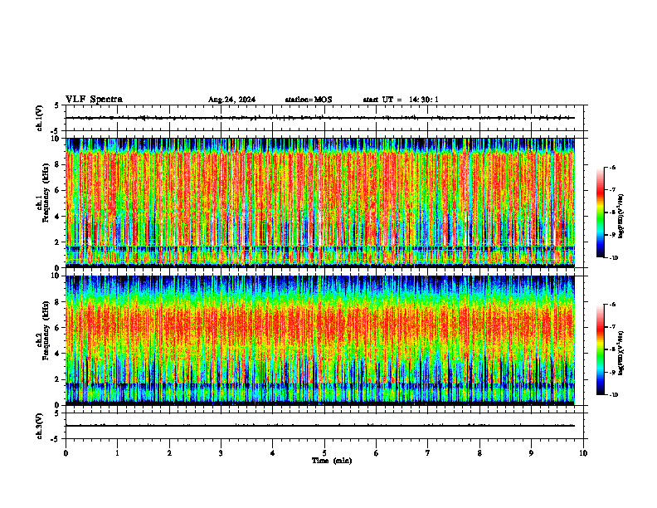657x508 pixels.
Task: Click the ch.1(V) waveform strip at top
Action: [x=326, y=118]
